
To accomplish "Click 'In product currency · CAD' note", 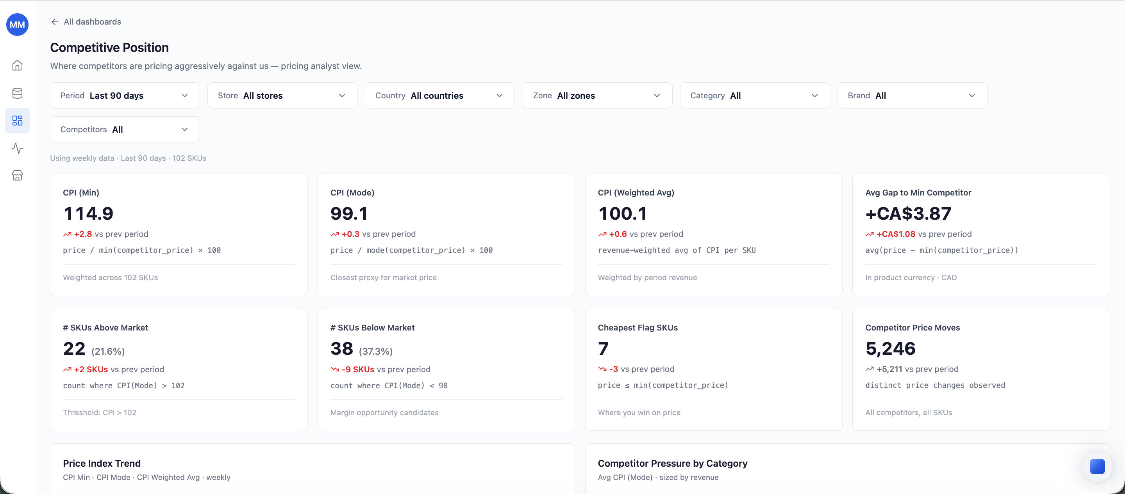I will coord(911,277).
